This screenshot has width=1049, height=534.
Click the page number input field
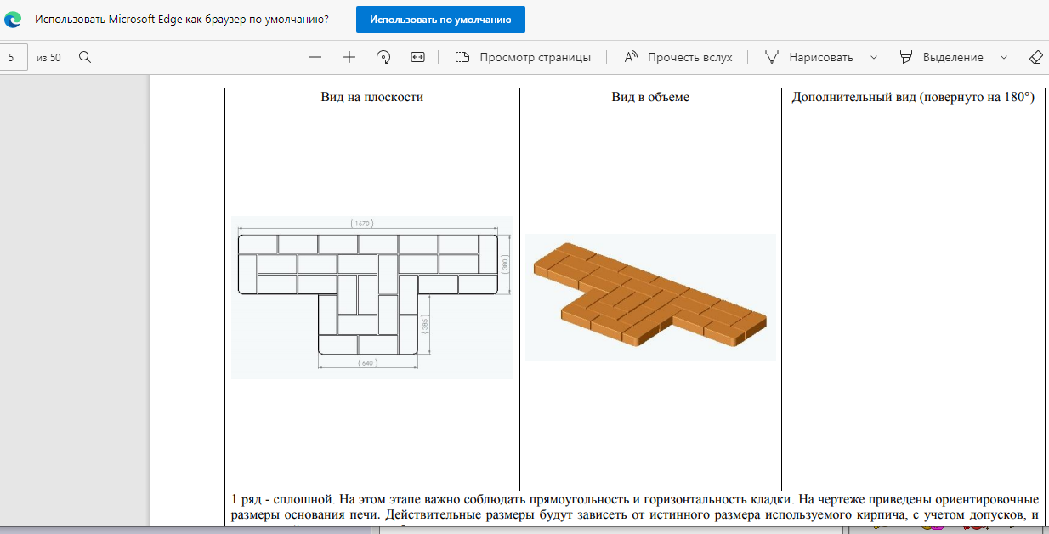coord(14,57)
